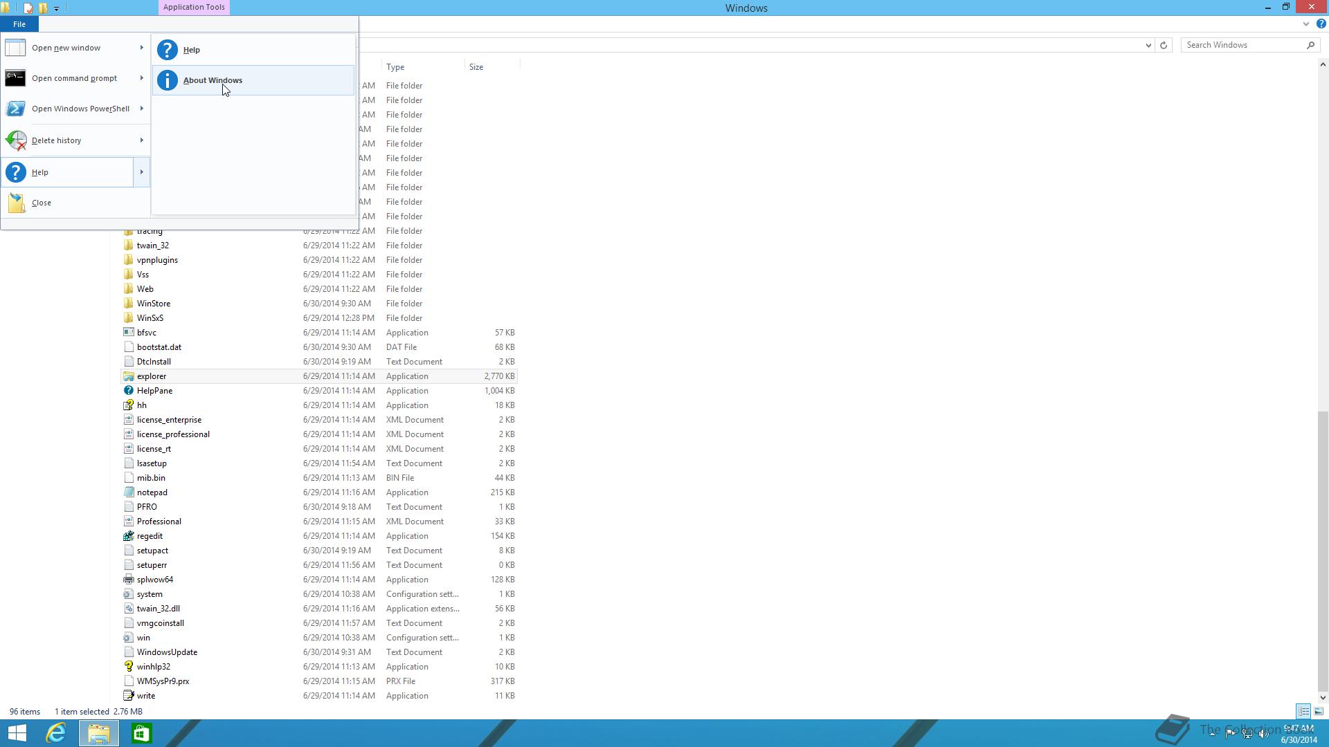Select the explorer application icon
The height and width of the screenshot is (747, 1329).
click(128, 376)
